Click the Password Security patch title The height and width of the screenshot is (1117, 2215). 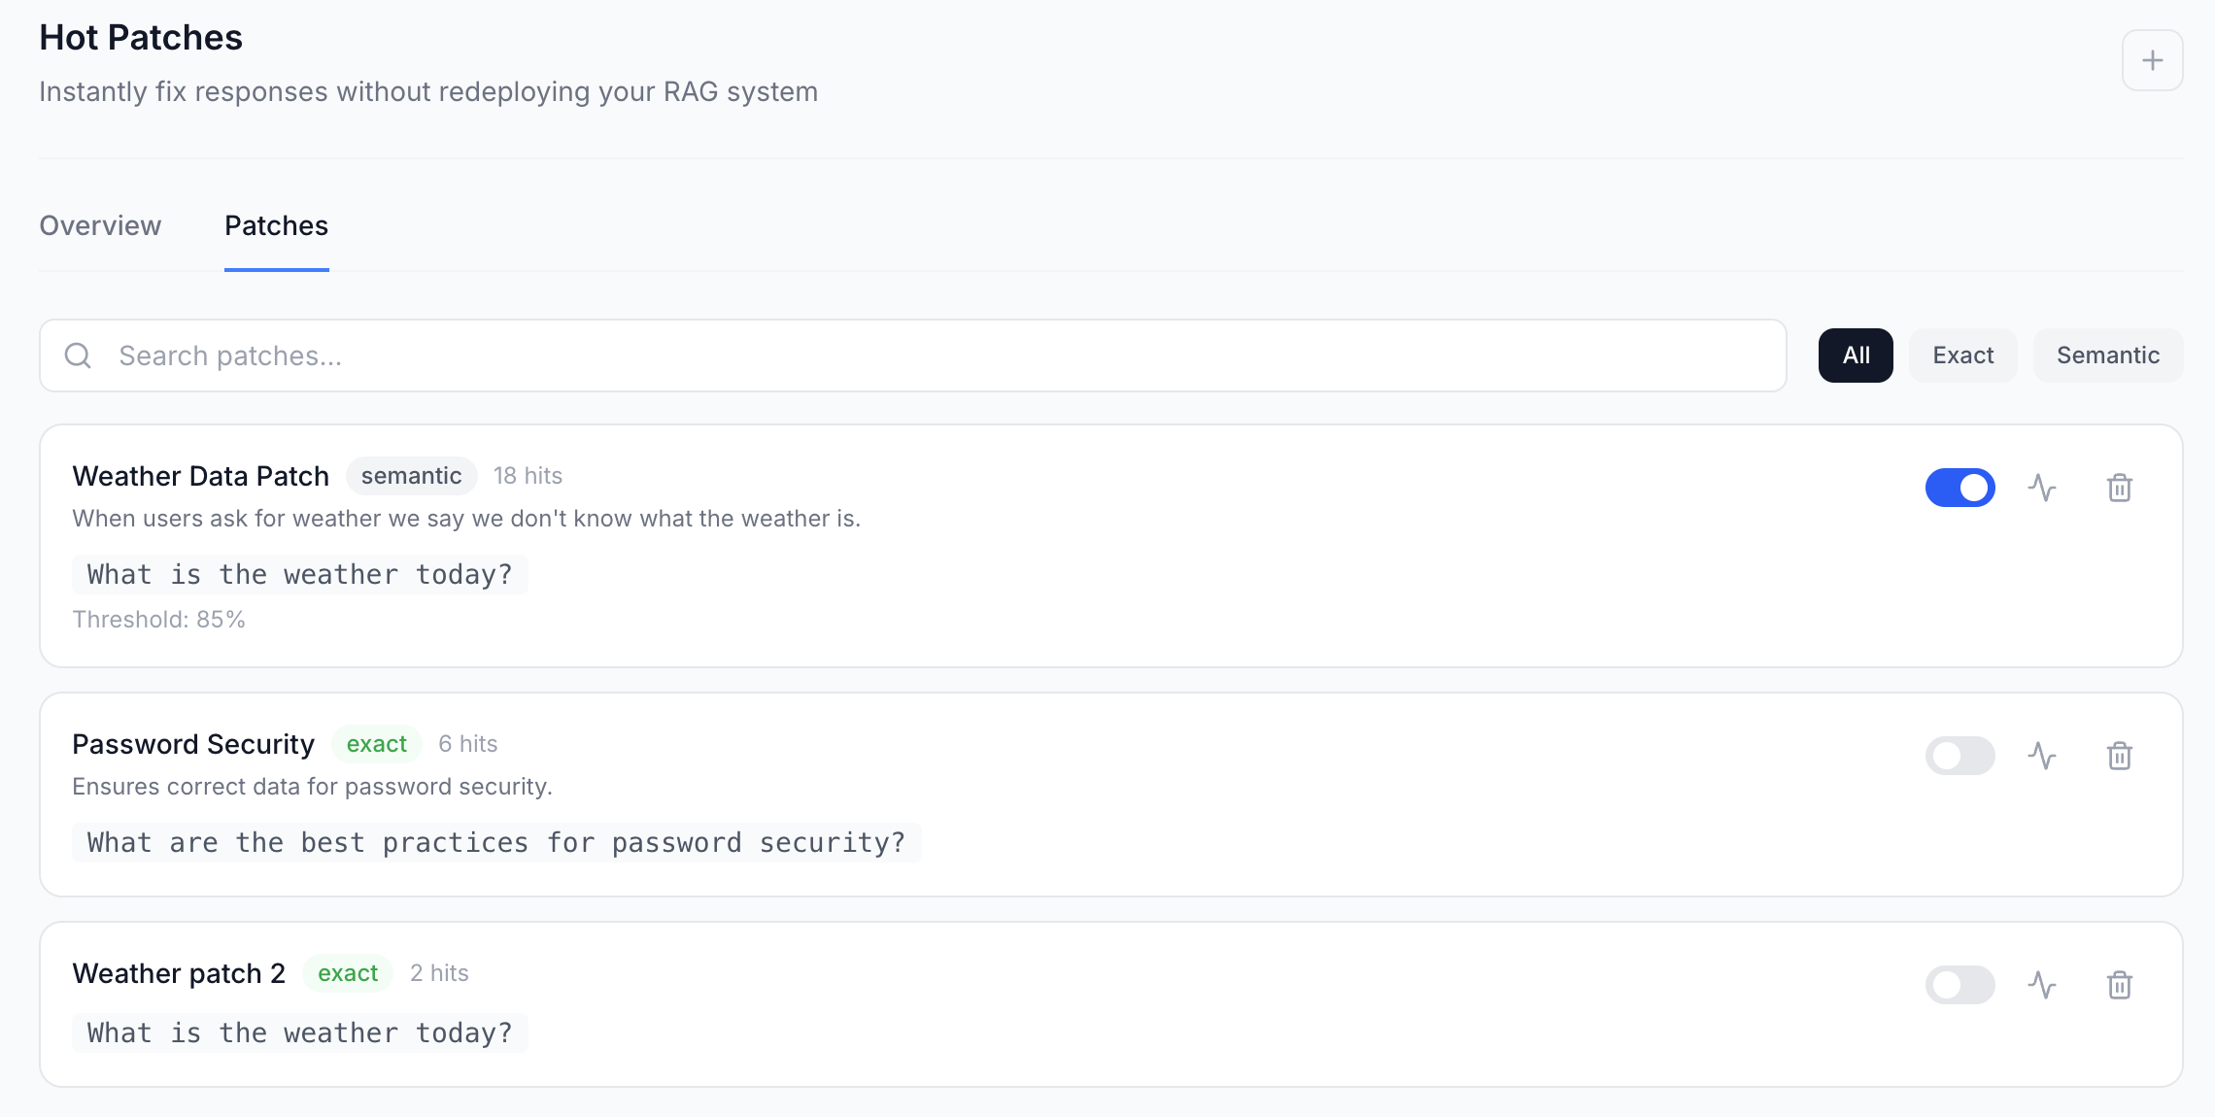tap(193, 744)
